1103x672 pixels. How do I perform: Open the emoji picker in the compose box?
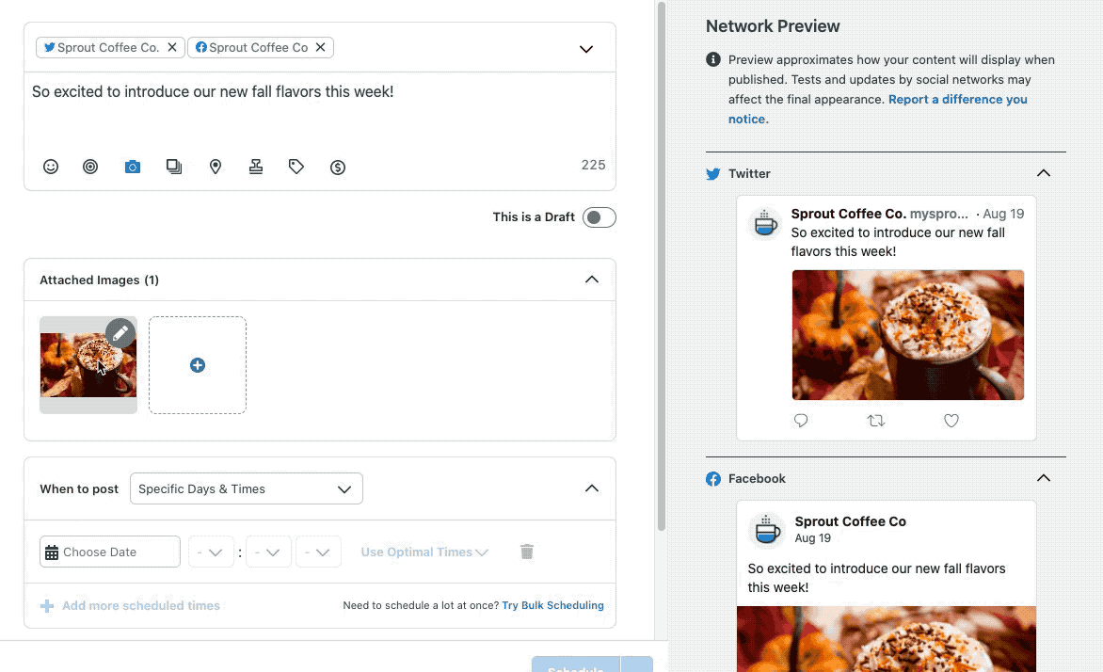click(x=50, y=167)
